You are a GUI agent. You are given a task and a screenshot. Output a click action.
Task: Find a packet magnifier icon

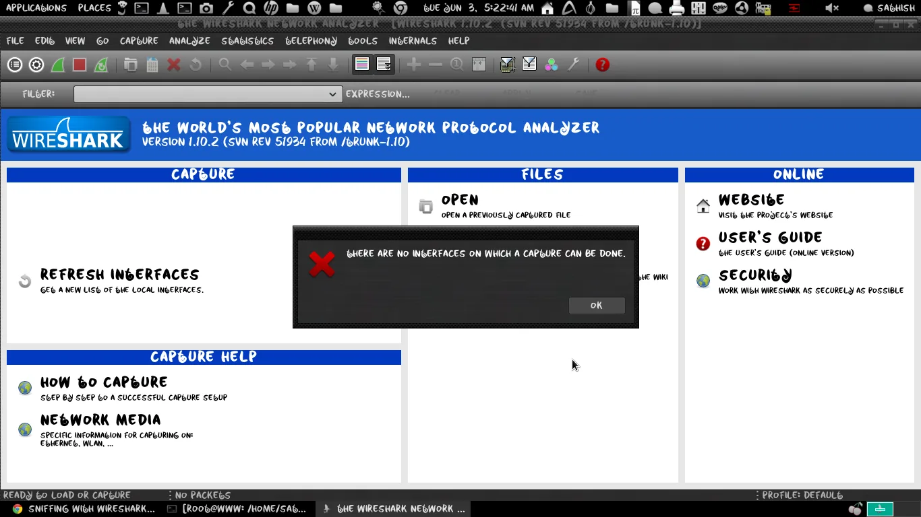tap(225, 65)
